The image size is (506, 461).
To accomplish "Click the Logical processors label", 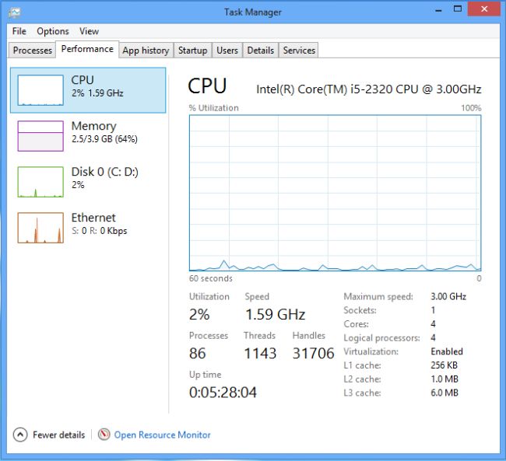I will click(381, 338).
